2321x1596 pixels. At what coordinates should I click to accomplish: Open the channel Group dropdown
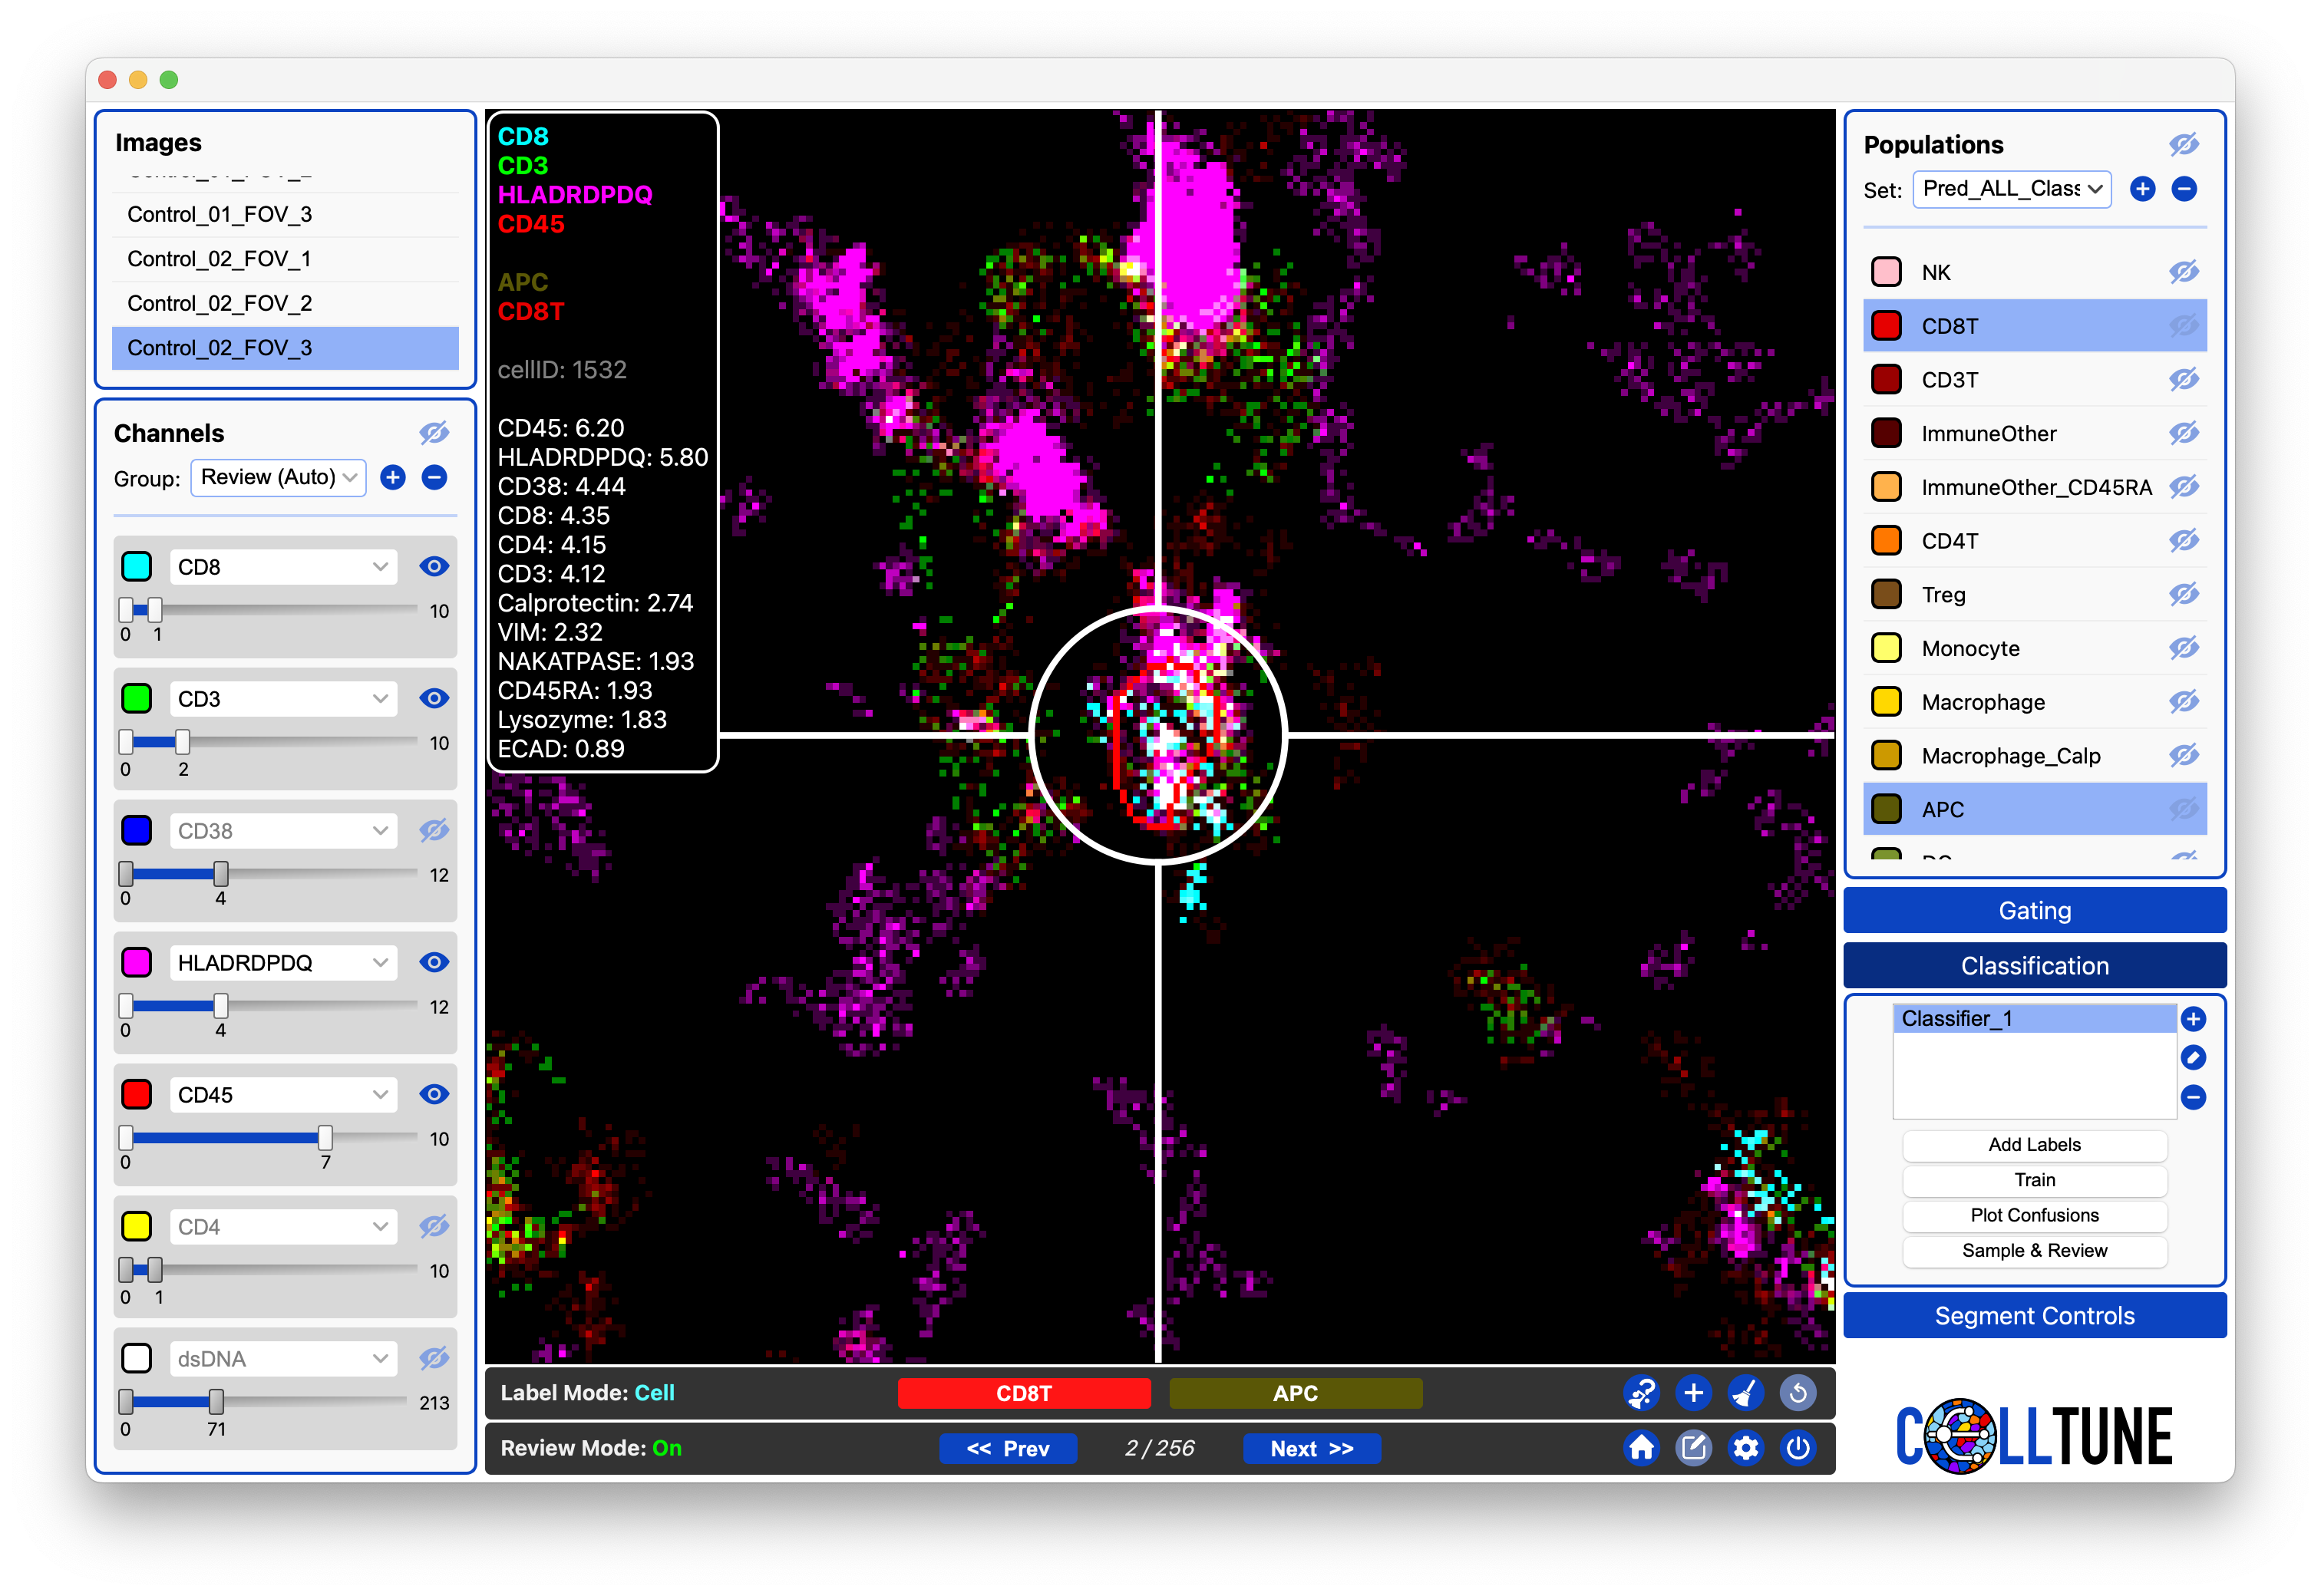point(278,477)
